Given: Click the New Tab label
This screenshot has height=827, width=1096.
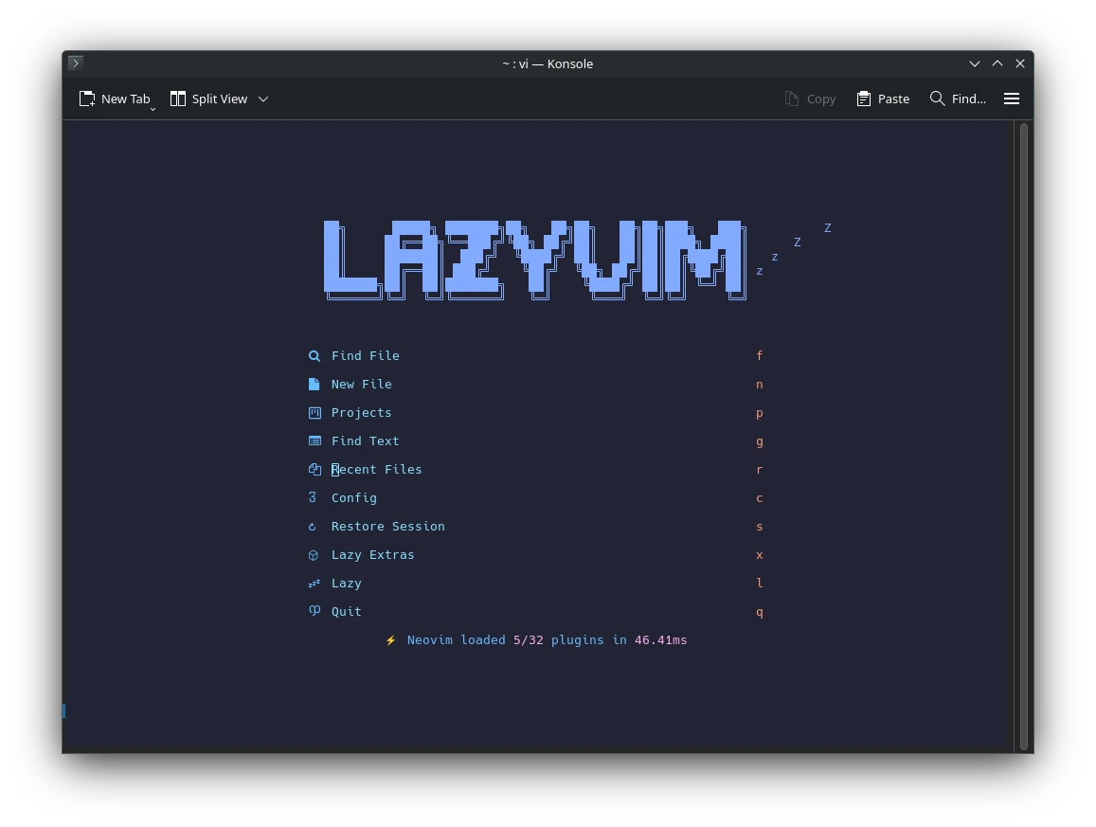Looking at the screenshot, I should (x=126, y=99).
